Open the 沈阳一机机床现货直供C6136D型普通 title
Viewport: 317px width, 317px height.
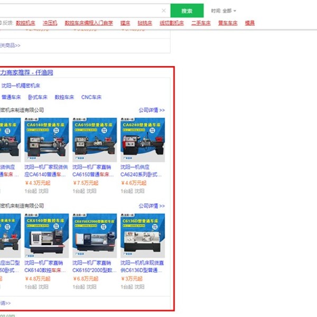(142, 266)
